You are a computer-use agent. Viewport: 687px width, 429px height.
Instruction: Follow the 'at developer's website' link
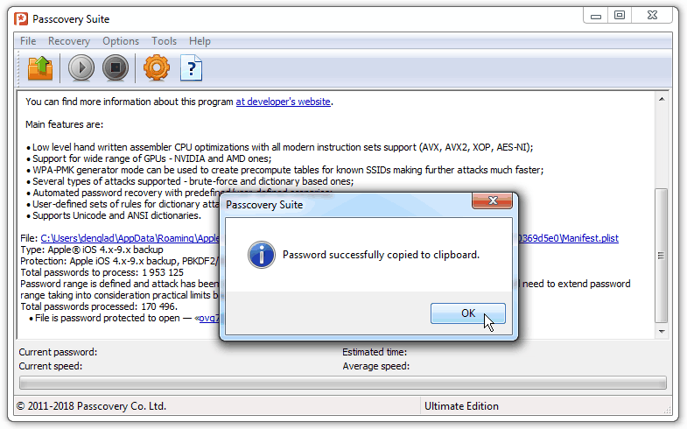click(283, 102)
